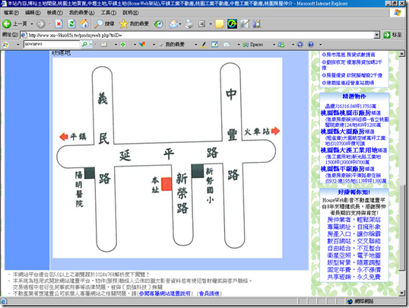The width and height of the screenshot is (409, 308).
Task: Click the highlighter pen icon in second toolbar
Action: point(204,44)
